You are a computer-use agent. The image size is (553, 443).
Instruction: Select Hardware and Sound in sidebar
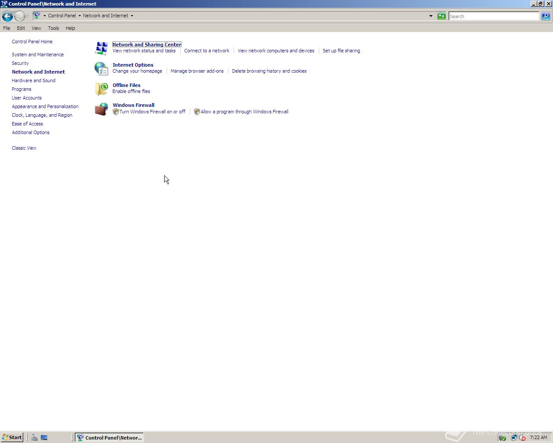tap(34, 80)
